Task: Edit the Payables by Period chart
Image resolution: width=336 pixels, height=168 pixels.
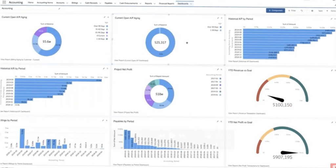Action: coord(217,121)
